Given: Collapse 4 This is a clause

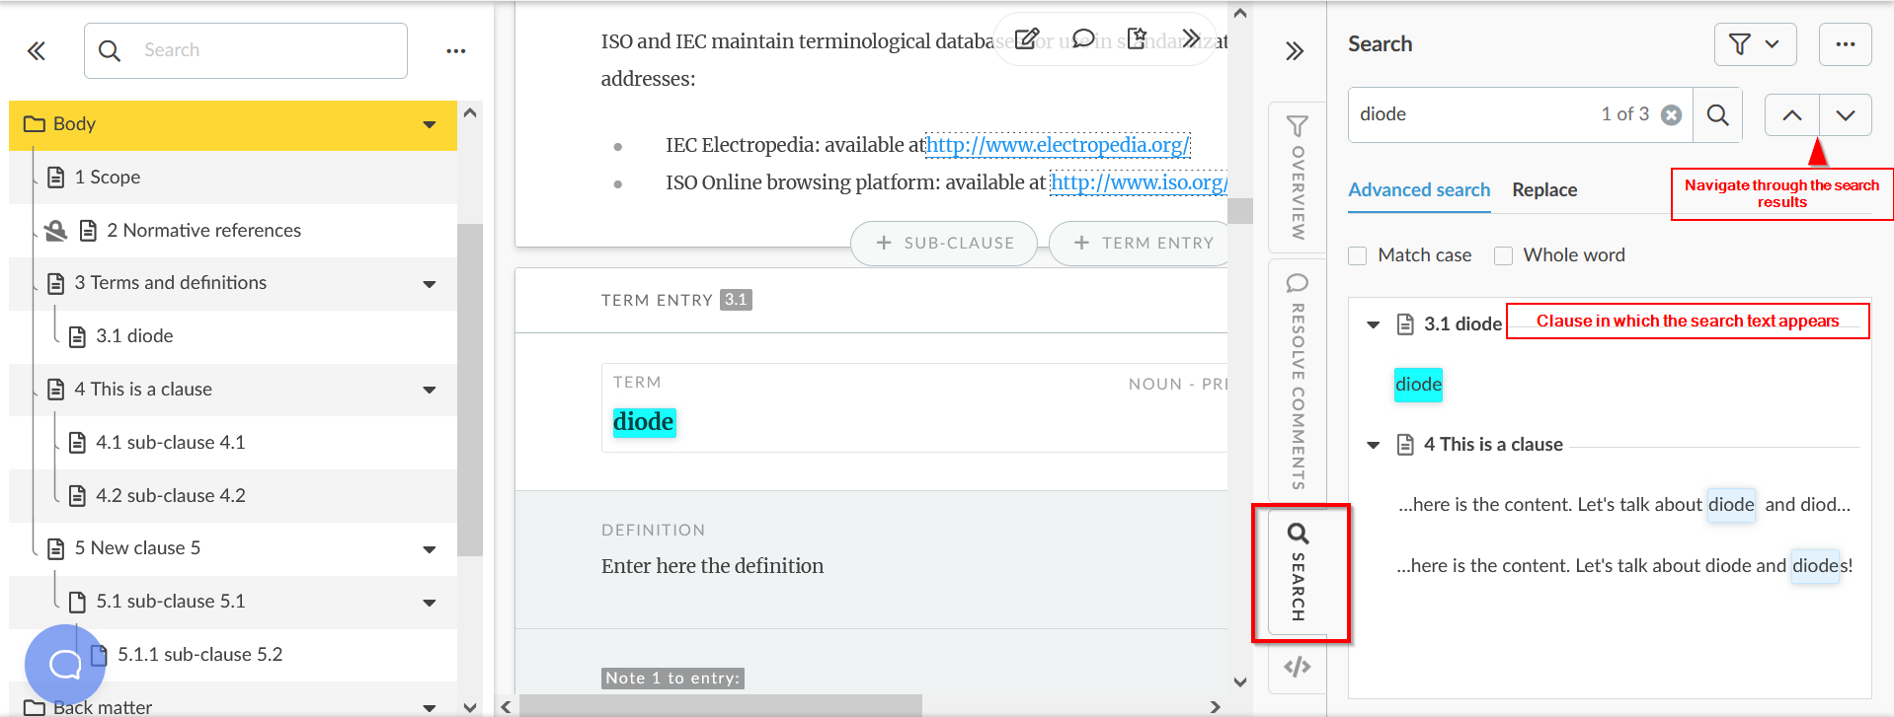Looking at the screenshot, I should pos(430,390).
